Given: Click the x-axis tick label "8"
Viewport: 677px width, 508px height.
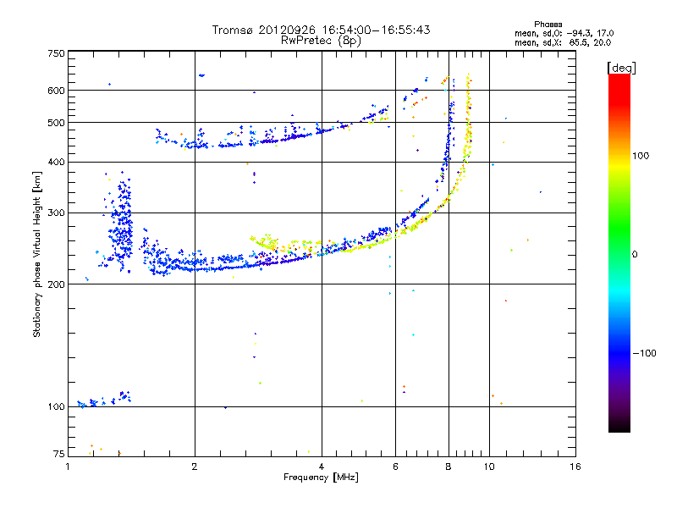Looking at the screenshot, I should tap(449, 467).
